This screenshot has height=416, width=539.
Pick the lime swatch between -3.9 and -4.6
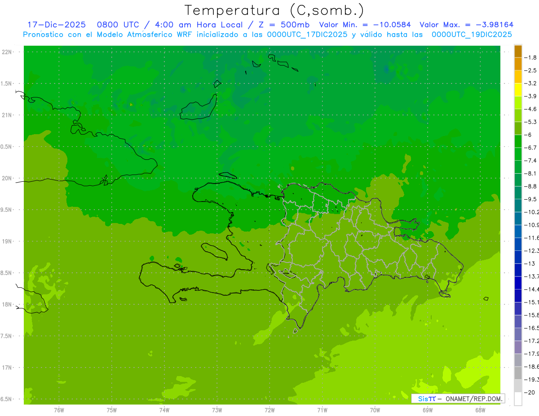pos(518,102)
